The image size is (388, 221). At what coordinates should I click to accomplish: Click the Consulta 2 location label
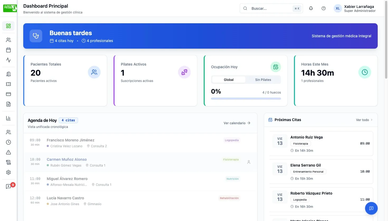[99, 146]
